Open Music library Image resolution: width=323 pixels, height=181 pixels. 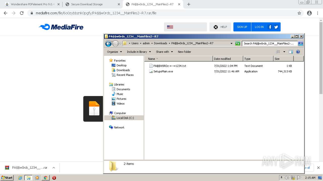(118, 94)
